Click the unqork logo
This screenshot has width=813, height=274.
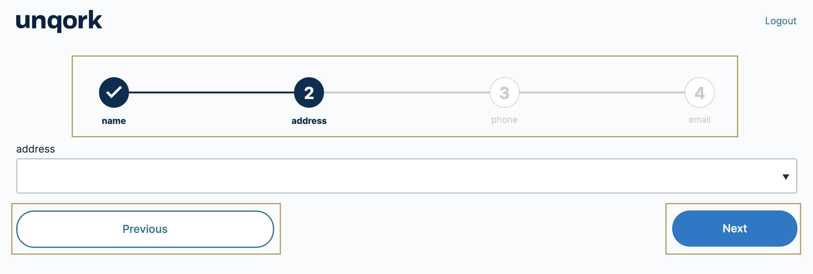(x=59, y=21)
